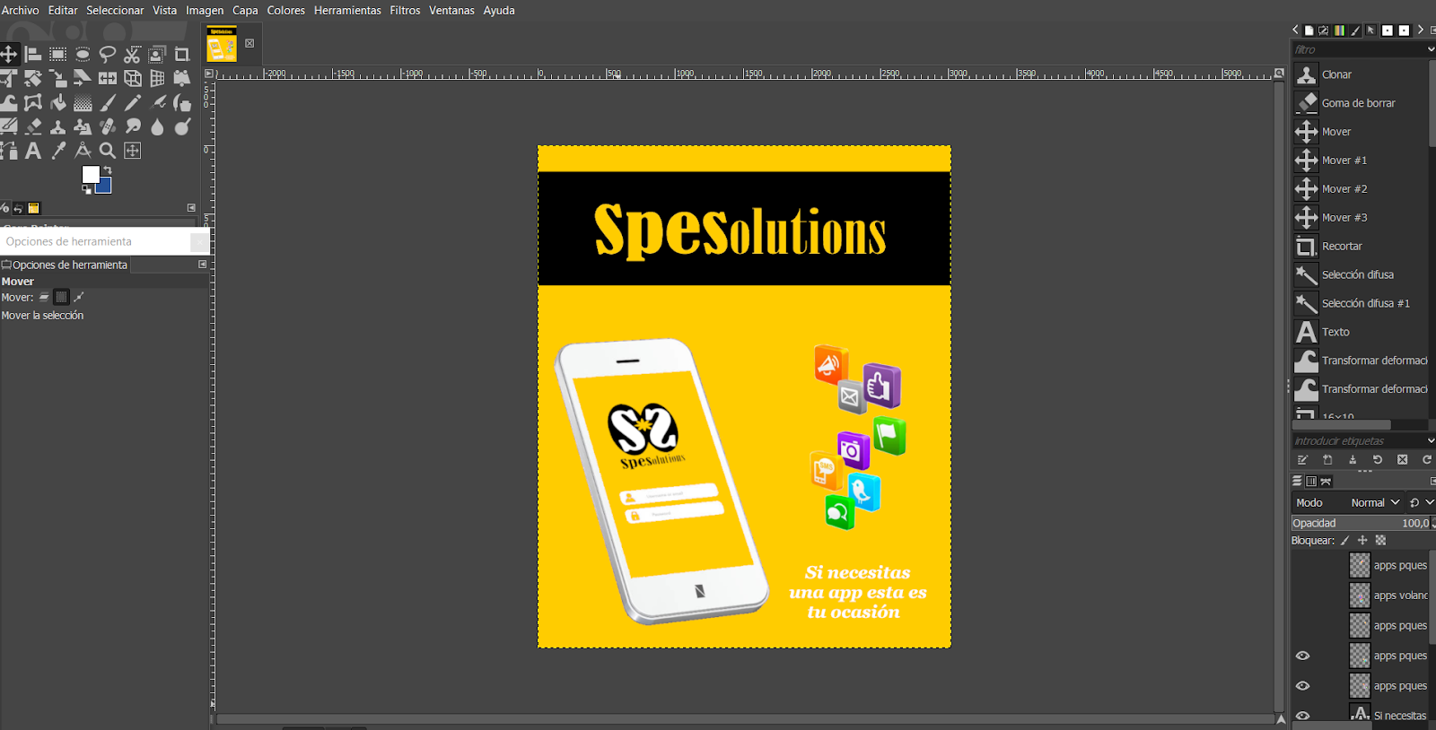Switch to Paths tab in layers dock
1436x730 pixels.
(1326, 481)
